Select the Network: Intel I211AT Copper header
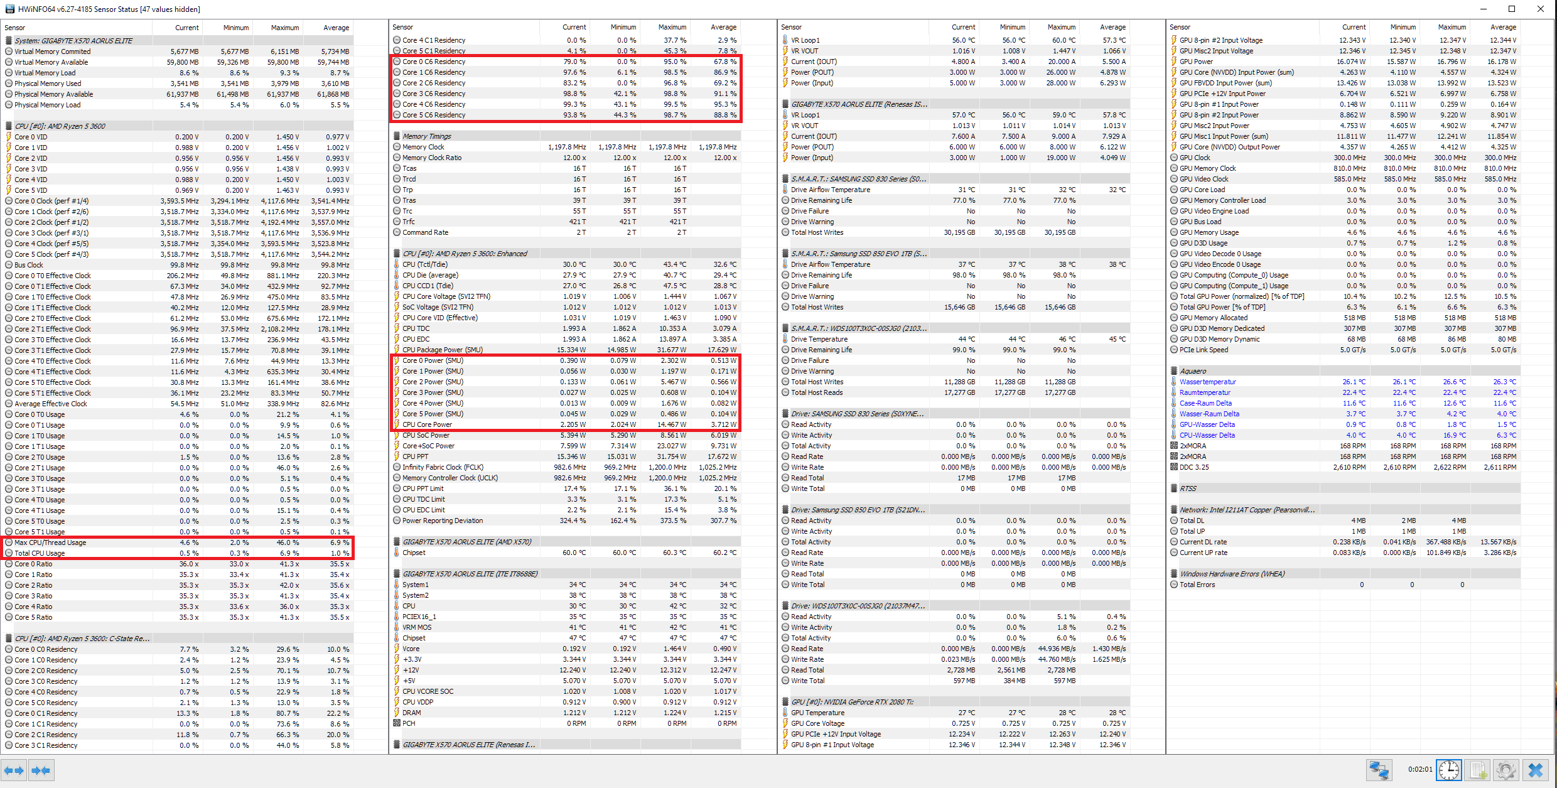Image resolution: width=1557 pixels, height=788 pixels. click(x=1344, y=510)
